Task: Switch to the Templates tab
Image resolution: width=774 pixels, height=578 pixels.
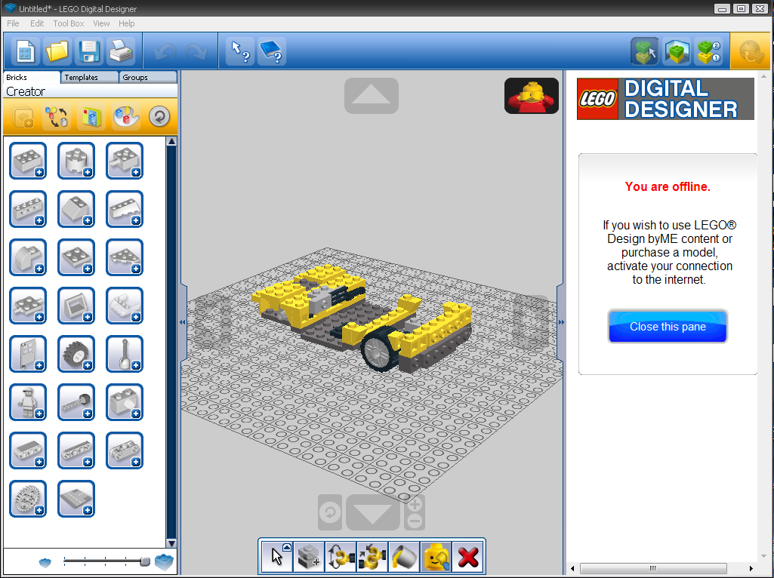Action: click(x=90, y=78)
